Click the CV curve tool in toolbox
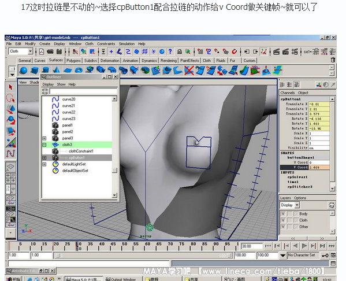Viewport: 346px width, 281px height. coord(10,153)
